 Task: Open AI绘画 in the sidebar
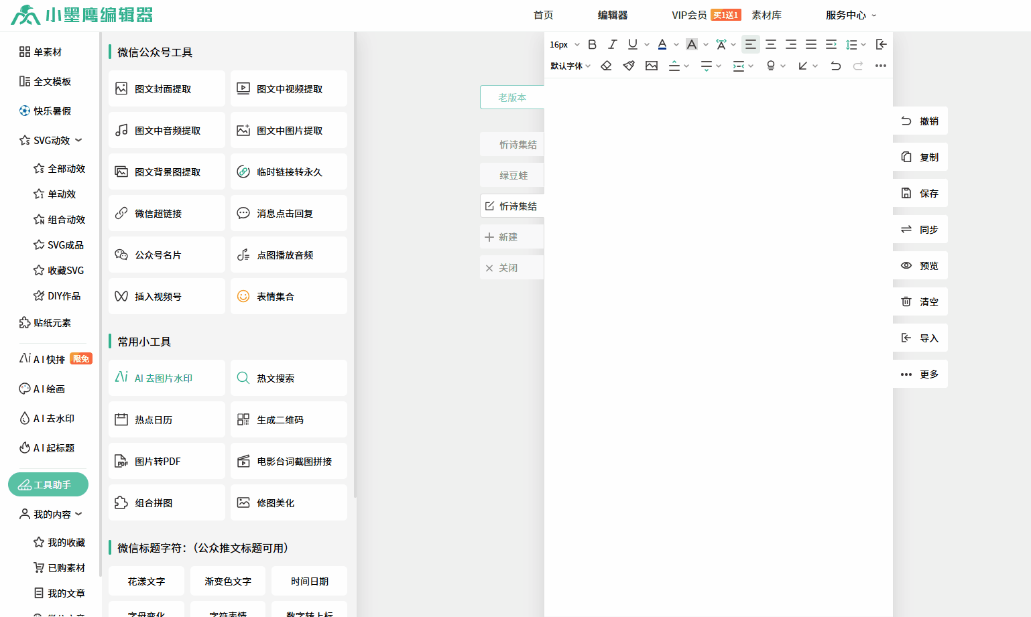click(42, 389)
